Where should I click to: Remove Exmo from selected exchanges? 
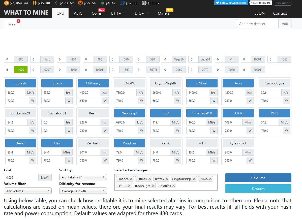click(210, 179)
